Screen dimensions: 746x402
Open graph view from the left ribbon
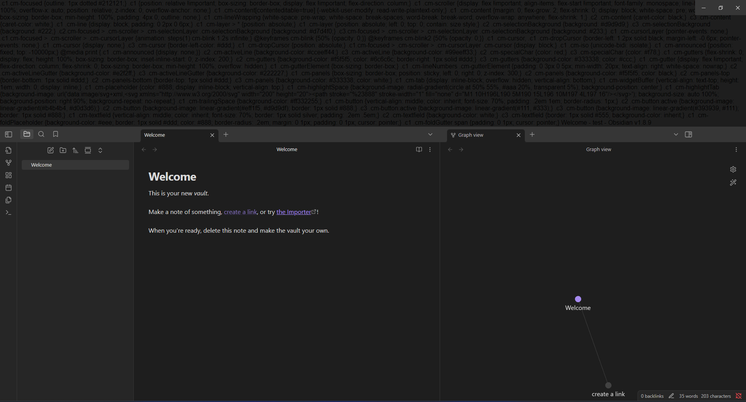point(9,163)
